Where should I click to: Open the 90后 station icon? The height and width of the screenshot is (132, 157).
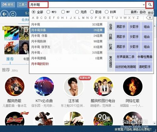[x=103, y=119]
